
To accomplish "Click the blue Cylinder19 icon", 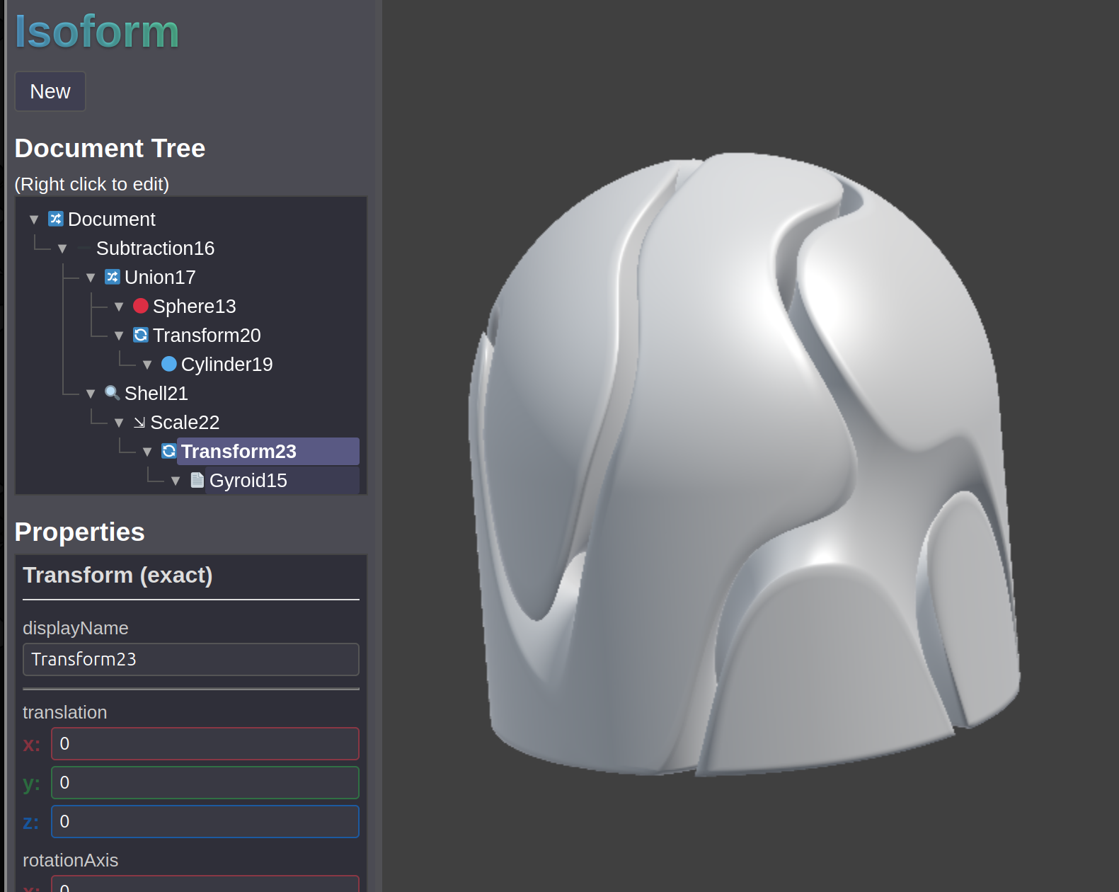I will [x=169, y=364].
